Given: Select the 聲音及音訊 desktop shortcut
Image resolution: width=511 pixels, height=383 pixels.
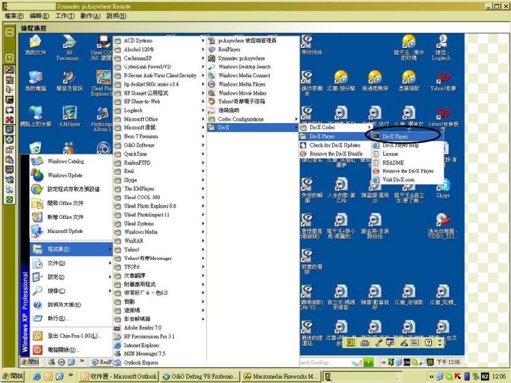Looking at the screenshot, I should pyautogui.click(x=70, y=81).
